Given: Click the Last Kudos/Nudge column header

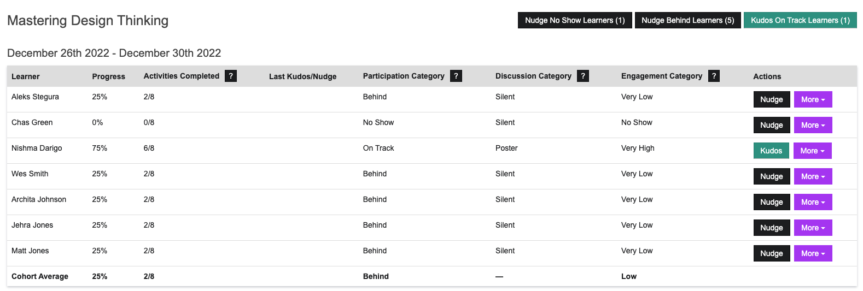Looking at the screenshot, I should (302, 76).
